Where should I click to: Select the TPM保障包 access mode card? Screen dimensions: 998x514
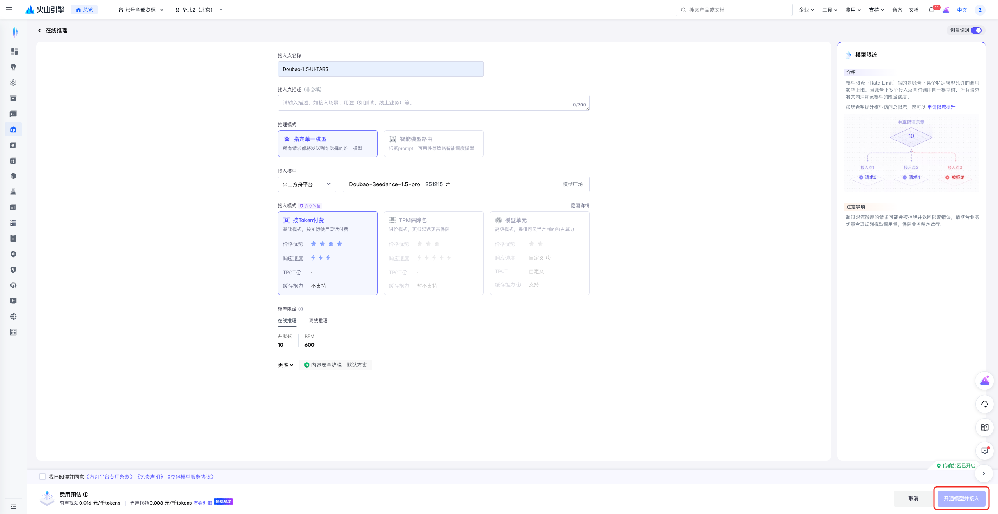point(434,253)
